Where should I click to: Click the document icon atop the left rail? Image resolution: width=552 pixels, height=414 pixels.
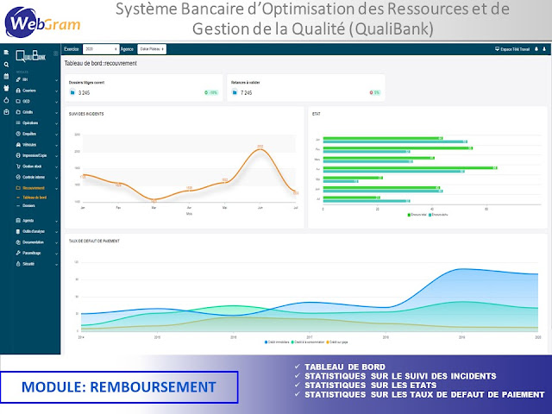click(6, 53)
